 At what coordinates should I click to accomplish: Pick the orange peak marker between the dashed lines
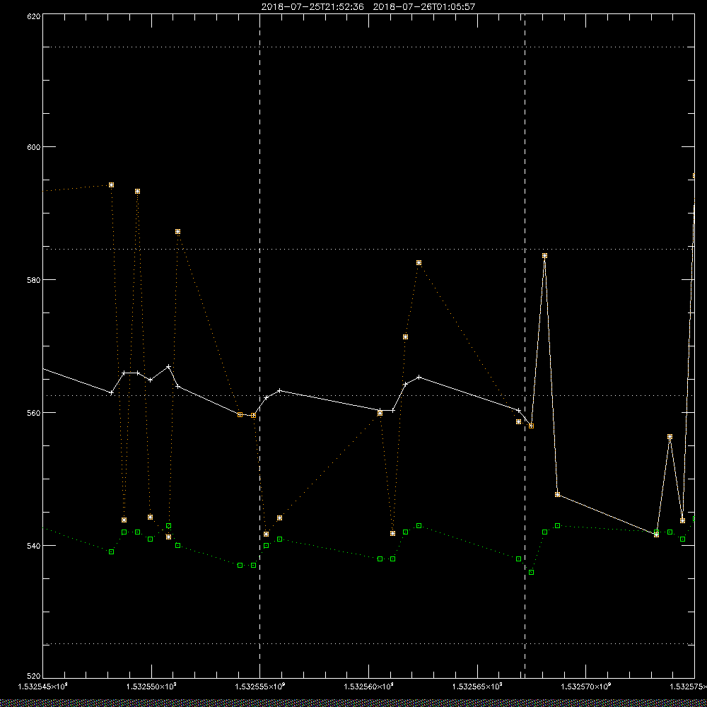point(419,262)
